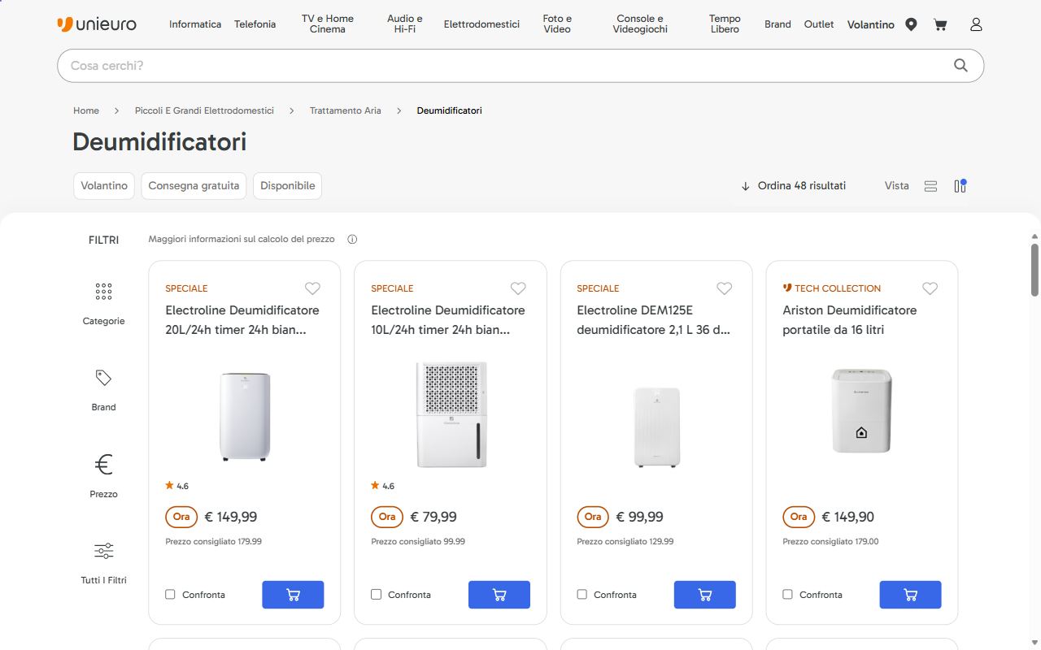Click the € 79,99 price text

click(433, 517)
